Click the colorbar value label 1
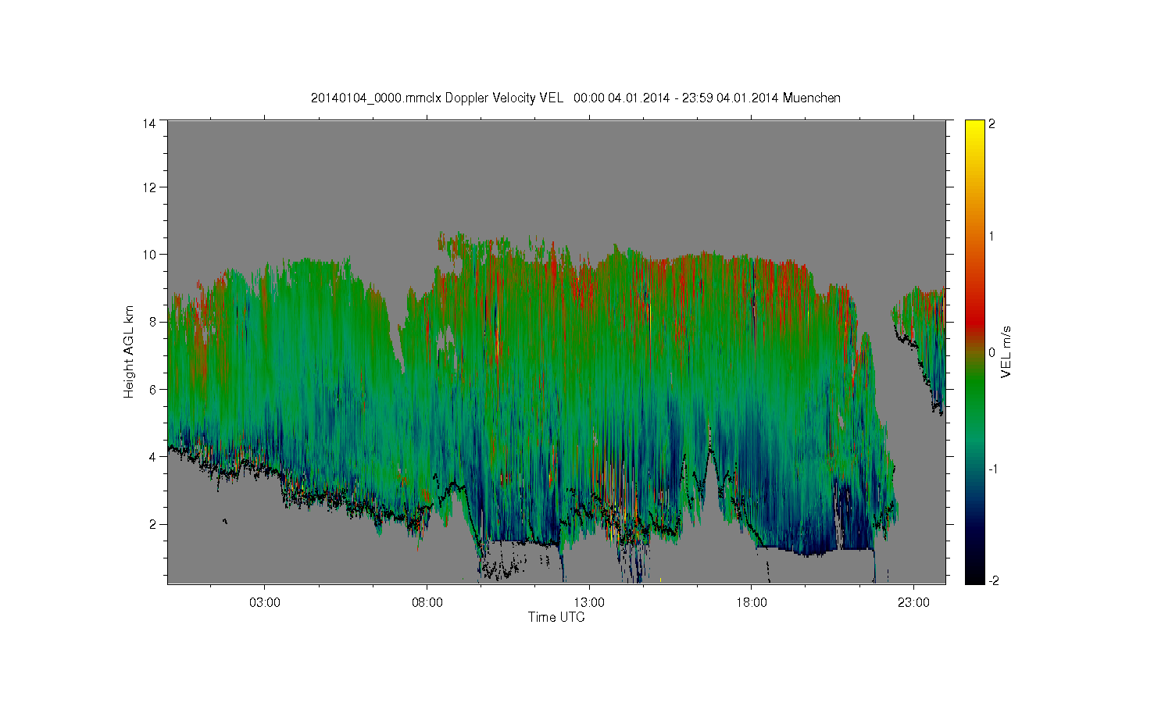The image size is (1172, 703). 992,236
